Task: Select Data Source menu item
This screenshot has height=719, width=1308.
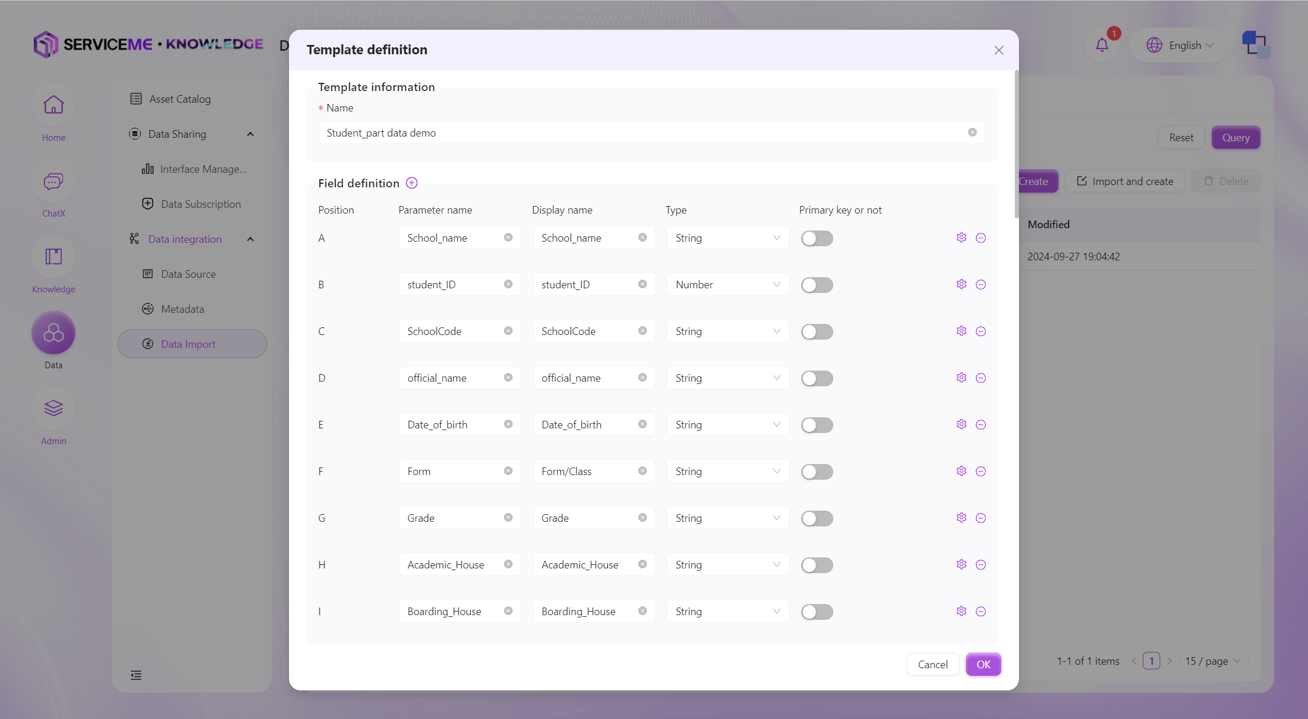Action: click(188, 274)
